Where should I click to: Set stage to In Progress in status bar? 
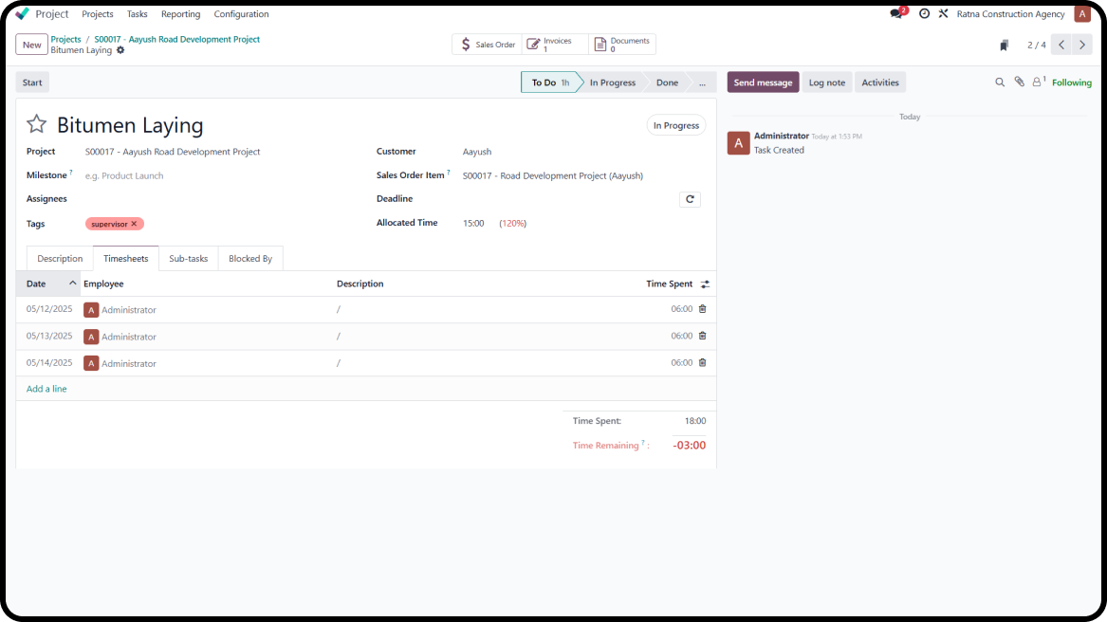pos(612,82)
